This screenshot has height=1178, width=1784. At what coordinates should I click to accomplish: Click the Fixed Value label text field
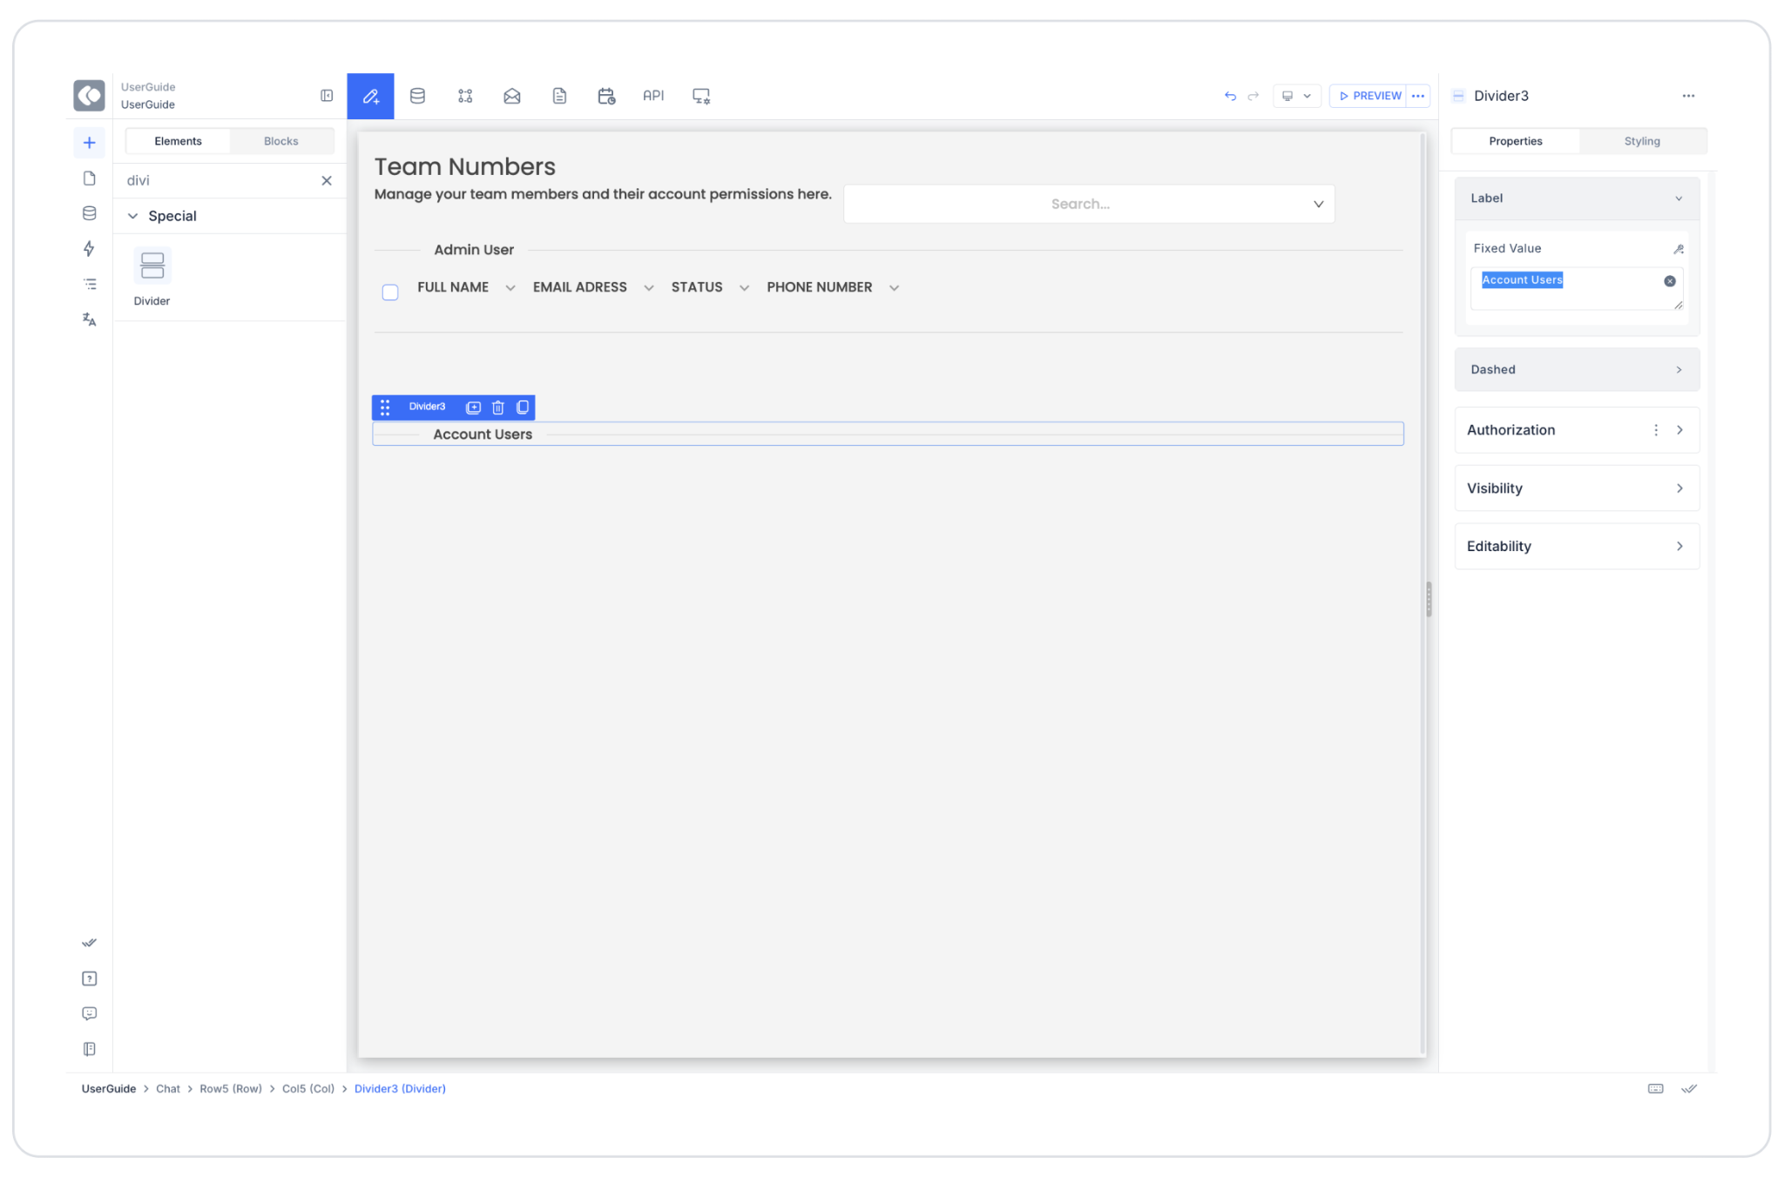point(1568,289)
